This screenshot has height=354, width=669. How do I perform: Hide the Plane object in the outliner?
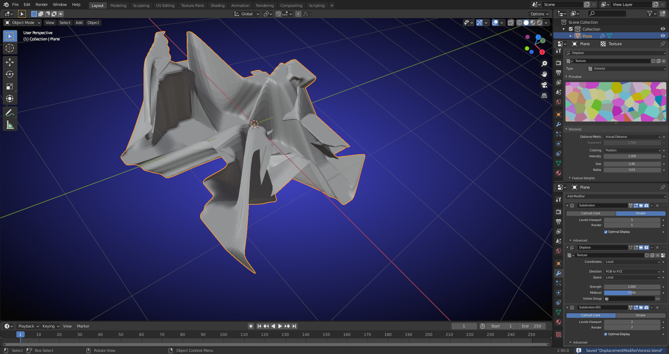click(662, 36)
